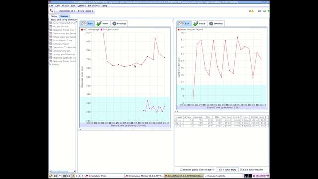Select the Transactions per Second metric icon
The height and width of the screenshot is (179, 318).
pyautogui.click(x=50, y=33)
